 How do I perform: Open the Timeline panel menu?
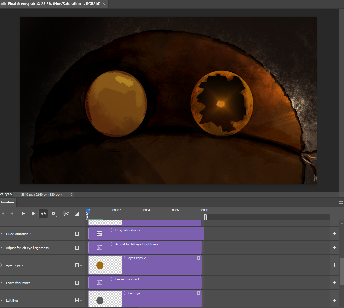[x=341, y=202]
